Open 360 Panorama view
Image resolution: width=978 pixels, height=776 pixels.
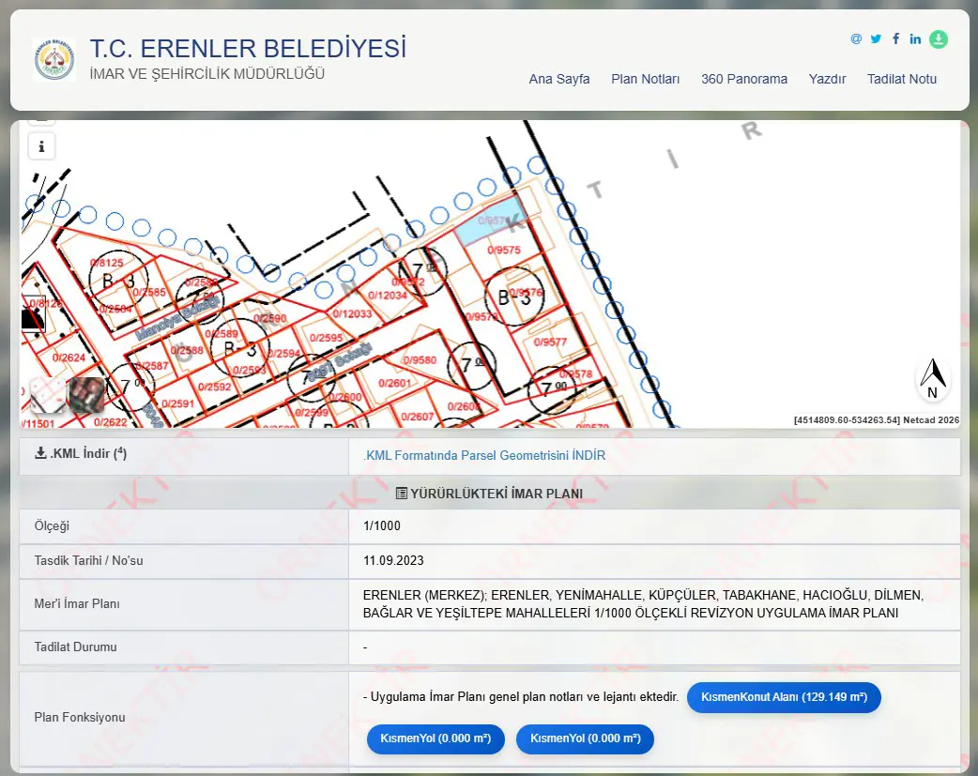(x=744, y=79)
